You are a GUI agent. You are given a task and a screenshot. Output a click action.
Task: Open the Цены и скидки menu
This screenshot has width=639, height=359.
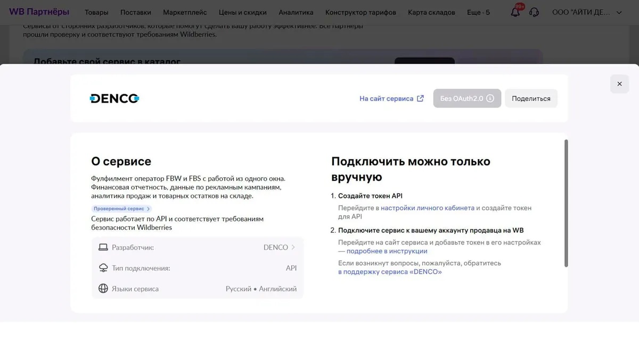tap(243, 12)
